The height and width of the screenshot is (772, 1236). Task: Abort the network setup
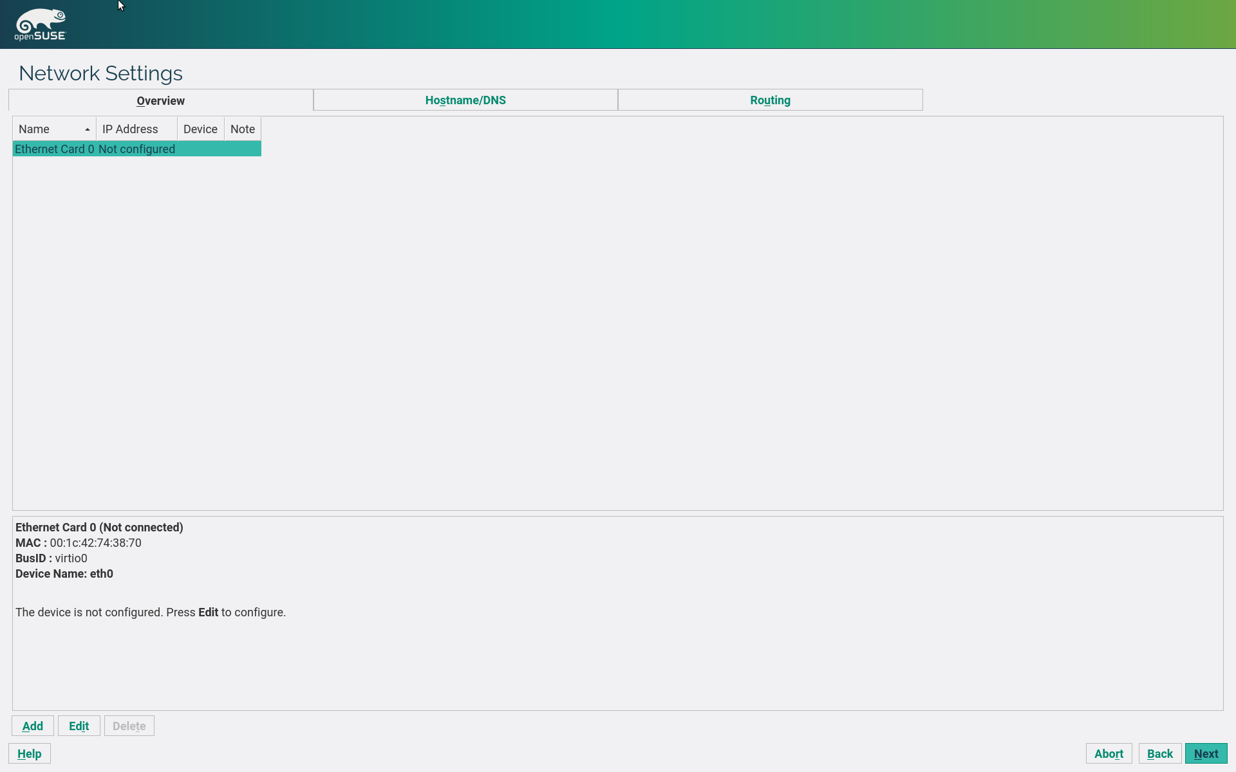point(1108,753)
